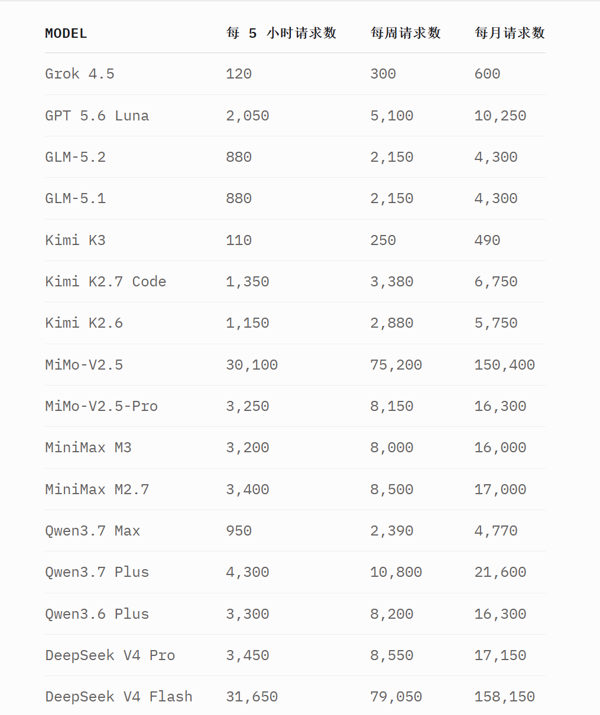600x715 pixels.
Task: Select the Grok 4.5 model name
Action: (80, 74)
